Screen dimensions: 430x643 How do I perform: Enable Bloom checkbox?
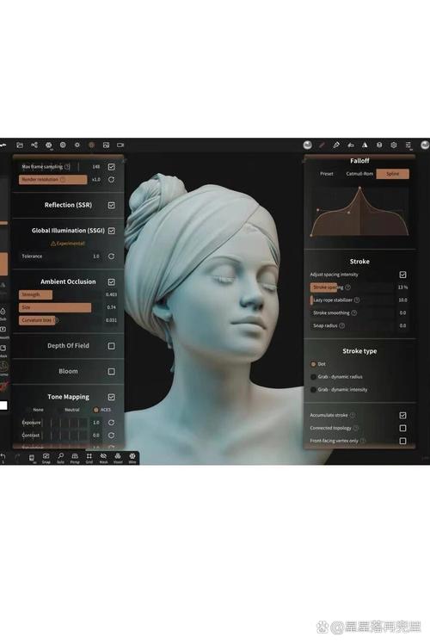(112, 371)
